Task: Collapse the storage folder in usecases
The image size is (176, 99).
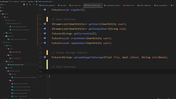Action: point(8,74)
